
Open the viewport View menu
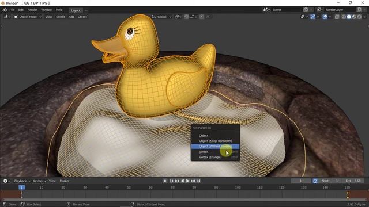48,17
